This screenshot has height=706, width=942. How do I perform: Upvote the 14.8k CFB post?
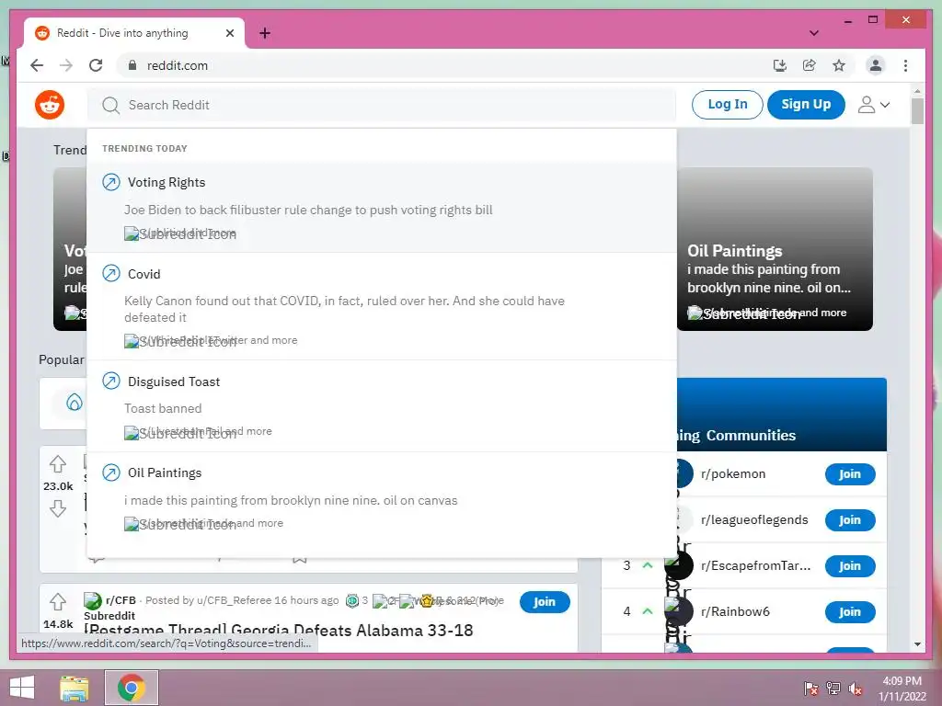coord(58,601)
